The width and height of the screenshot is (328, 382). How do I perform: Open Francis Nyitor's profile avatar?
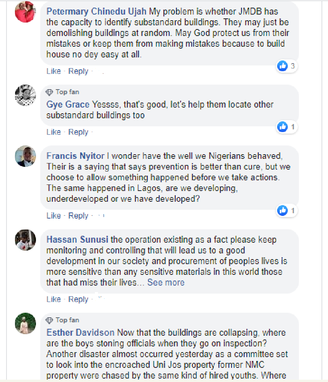tap(25, 156)
